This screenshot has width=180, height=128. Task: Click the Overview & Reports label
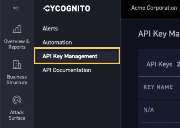[17, 44]
